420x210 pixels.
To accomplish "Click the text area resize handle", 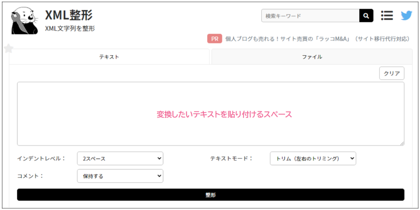I will 402,143.
